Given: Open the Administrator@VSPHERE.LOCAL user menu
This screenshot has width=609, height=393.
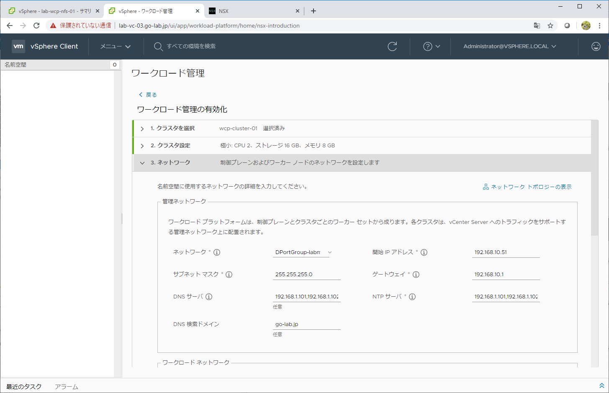Looking at the screenshot, I should point(510,46).
